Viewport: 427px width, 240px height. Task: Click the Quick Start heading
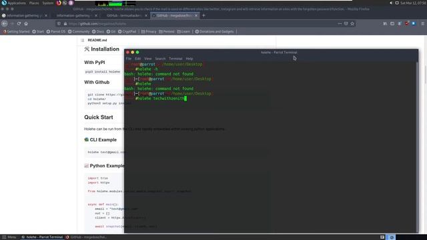click(99, 117)
